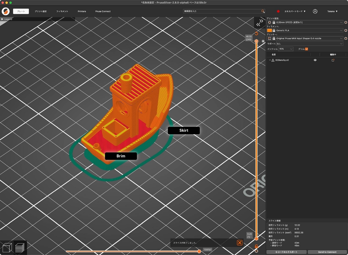
Task: Open the エキスパートモード mode dropdown
Action: (295, 11)
